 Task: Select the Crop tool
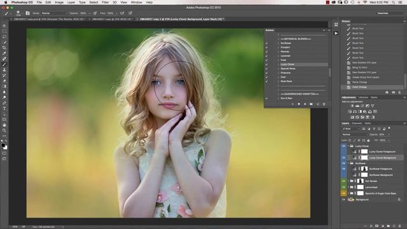pos(4,48)
